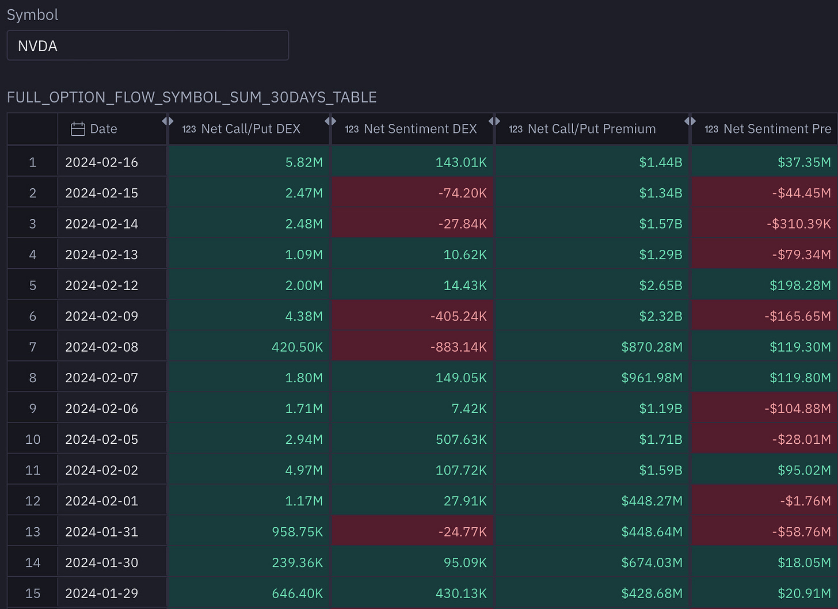The image size is (838, 609).
Task: Click the 4.97M Net Call/Put DEX cell
Action: click(249, 470)
